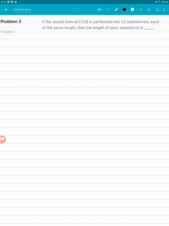169x226 pixels.
Task: Tap the Chapter 5 label
Action: (7, 32)
